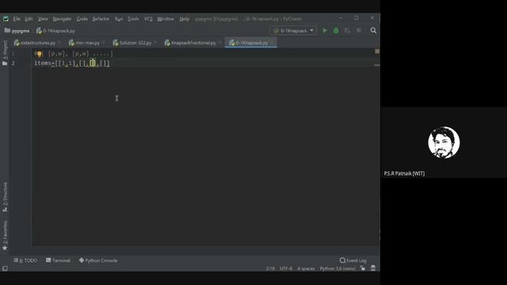This screenshot has width=507, height=285.
Task: Click the P.S.R Patnaik [WIT] name label
Action: pos(404,173)
